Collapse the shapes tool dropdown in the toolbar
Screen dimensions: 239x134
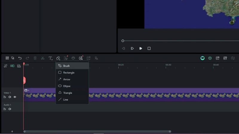pyautogui.click(x=58, y=58)
